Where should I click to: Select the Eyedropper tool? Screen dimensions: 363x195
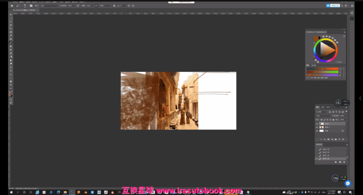tap(11, 35)
